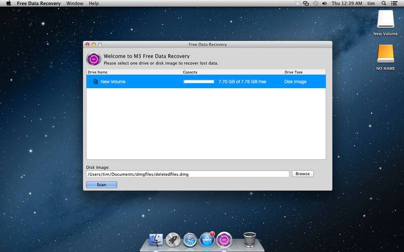Click the Browse button
This screenshot has width=404, height=252.
(x=302, y=174)
